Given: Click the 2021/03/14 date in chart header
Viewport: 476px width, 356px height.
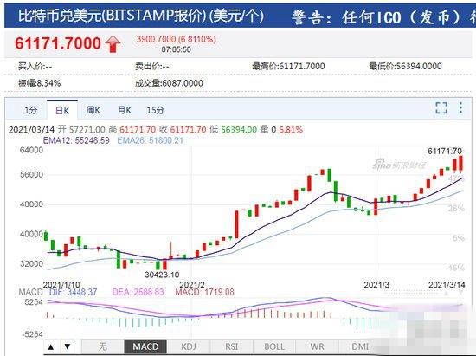Looking at the screenshot, I should click(x=31, y=130).
